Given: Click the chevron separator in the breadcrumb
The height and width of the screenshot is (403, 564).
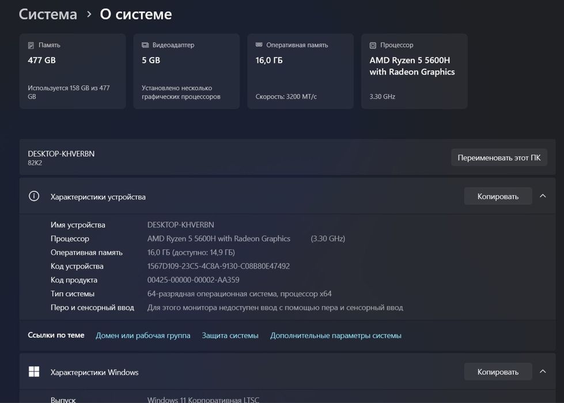Looking at the screenshot, I should [89, 14].
